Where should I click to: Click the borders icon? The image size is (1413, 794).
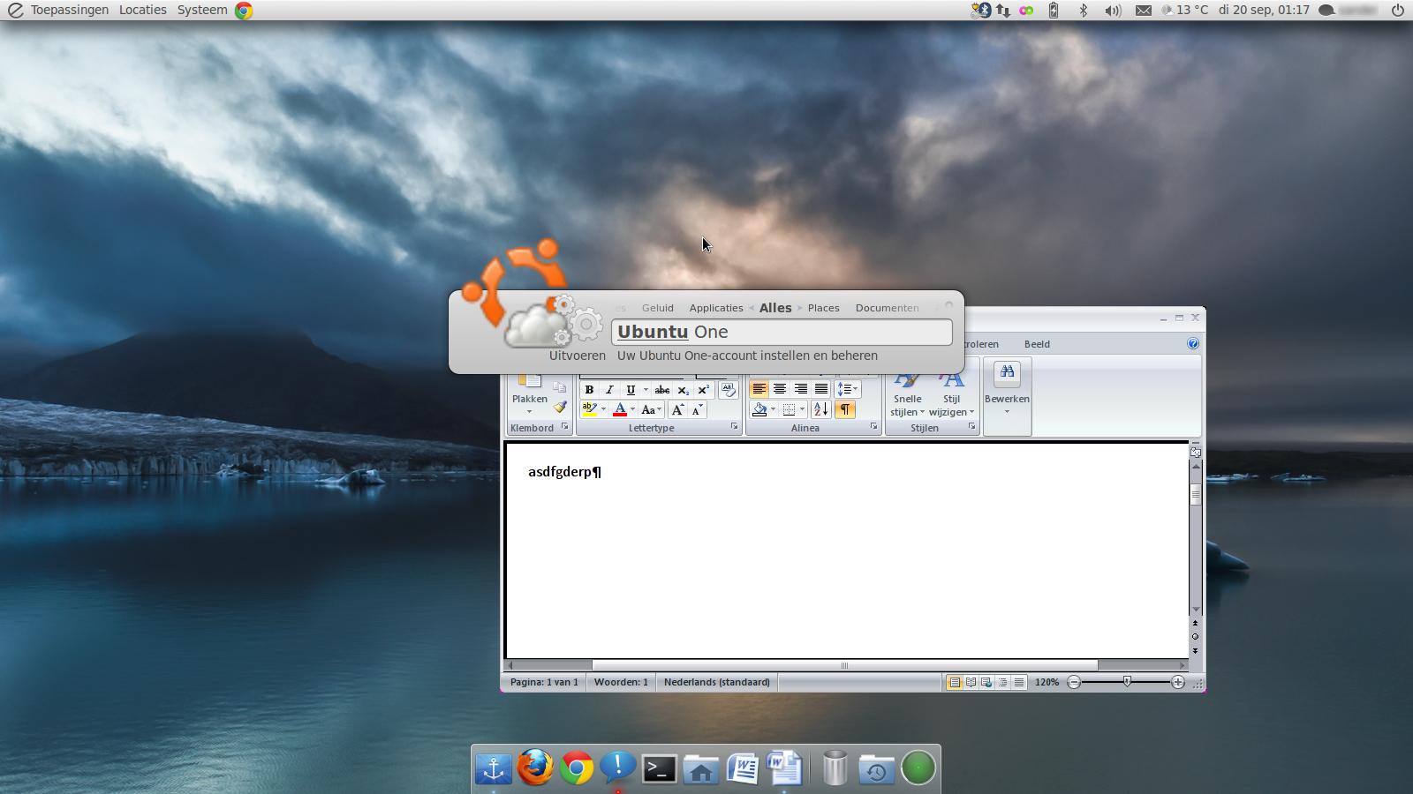[790, 409]
